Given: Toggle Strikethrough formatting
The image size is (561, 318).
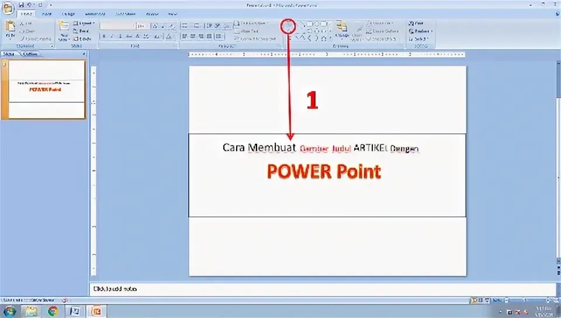Looking at the screenshot, I should point(129,36).
